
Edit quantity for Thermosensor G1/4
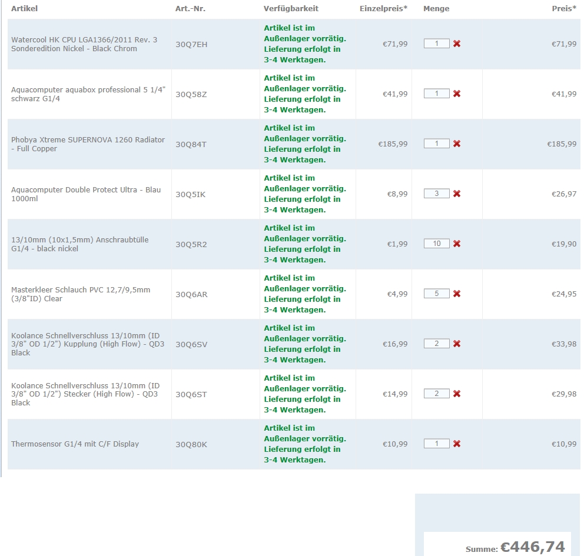point(436,444)
